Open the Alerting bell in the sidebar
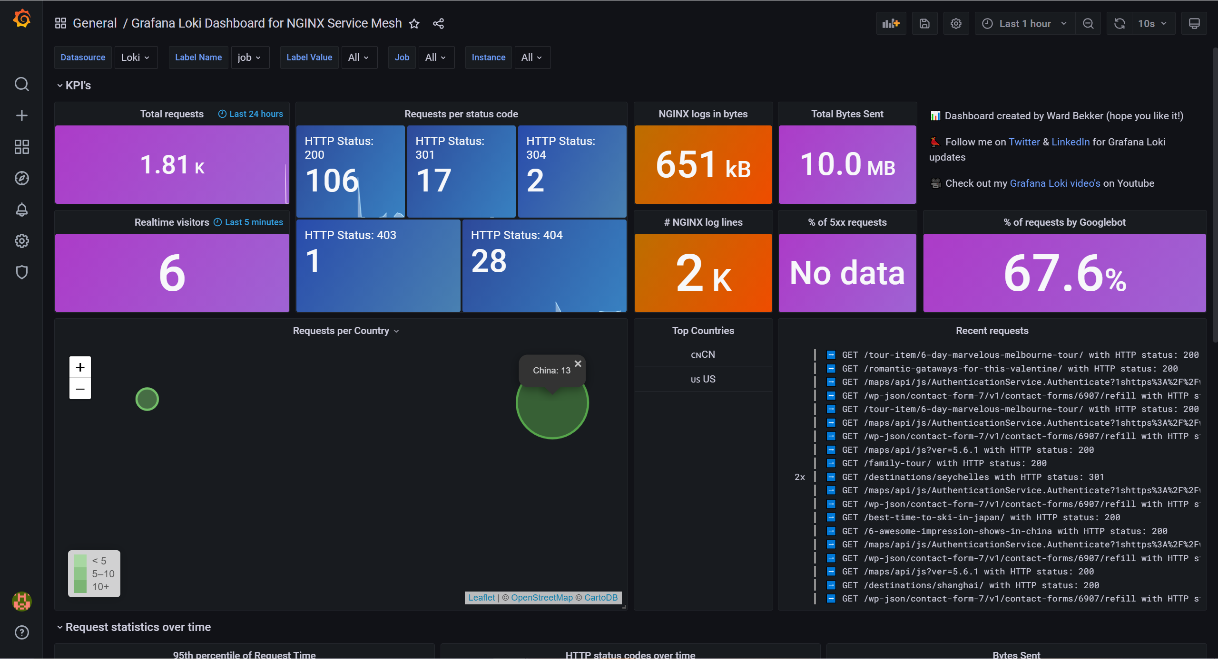Screen dimensions: 1218x659 [22, 210]
